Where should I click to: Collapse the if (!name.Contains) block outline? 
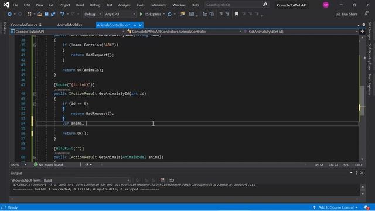point(35,45)
